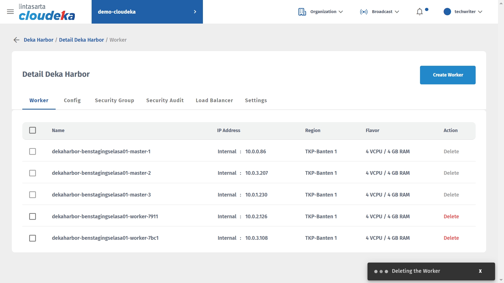Viewport: 504px width, 283px height.
Task: Delete the worker-7bc1 node
Action: [x=451, y=238]
